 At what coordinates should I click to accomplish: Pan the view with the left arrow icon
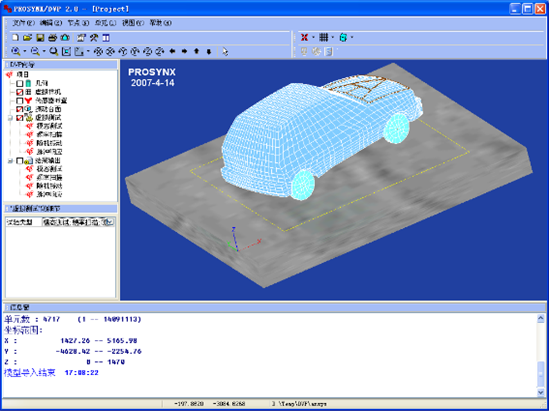[x=172, y=51]
